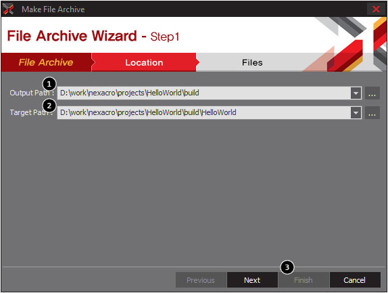This screenshot has width=388, height=293.
Task: Click the greyed-out Finish button
Action: (x=304, y=280)
